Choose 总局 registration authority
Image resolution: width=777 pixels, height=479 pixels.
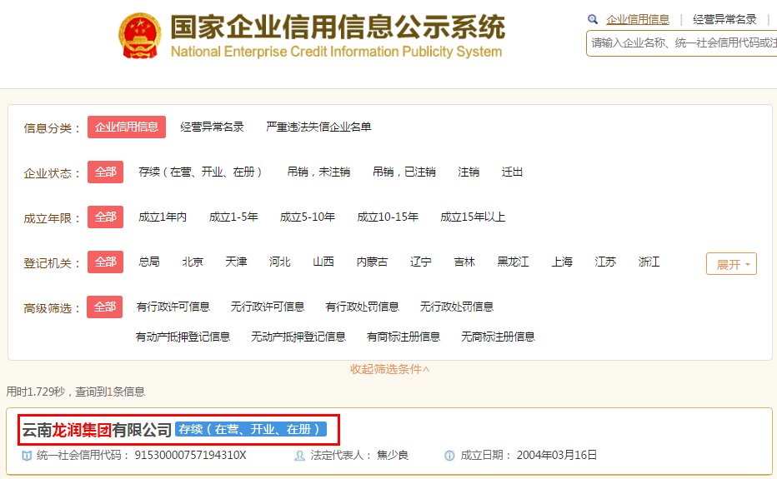pyautogui.click(x=149, y=262)
